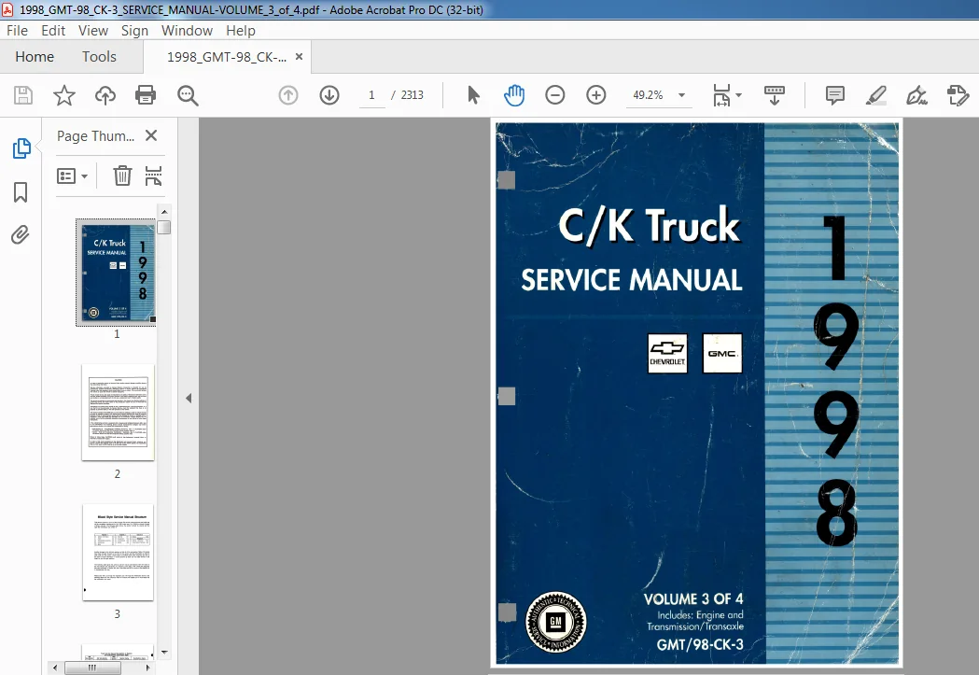The image size is (979, 675).
Task: Show the Page Thumbnails sidebar icon
Action: tap(21, 148)
